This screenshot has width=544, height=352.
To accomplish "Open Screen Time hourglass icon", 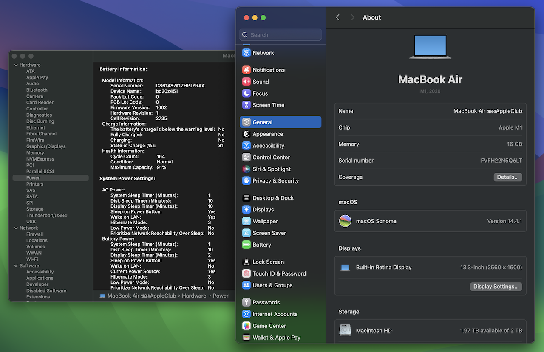I will pyautogui.click(x=246, y=105).
